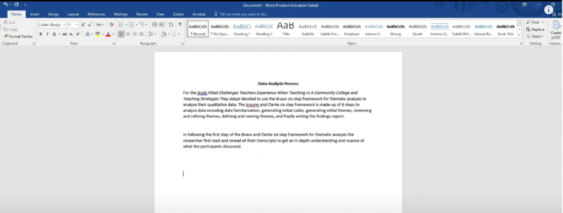Image resolution: width=563 pixels, height=213 pixels.
Task: Open line and paragraph spacing menu
Action: pos(152,34)
